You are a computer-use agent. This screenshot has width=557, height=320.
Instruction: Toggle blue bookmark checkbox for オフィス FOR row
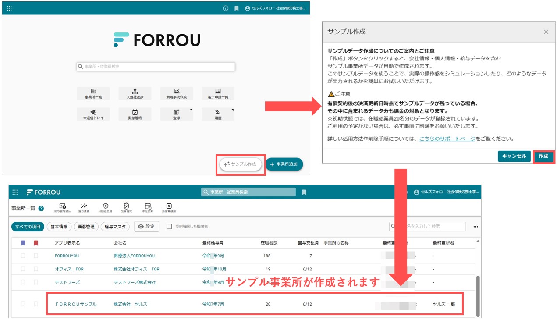tap(23, 269)
